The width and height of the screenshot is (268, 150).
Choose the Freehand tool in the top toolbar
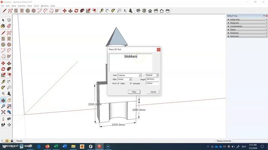click(10, 11)
